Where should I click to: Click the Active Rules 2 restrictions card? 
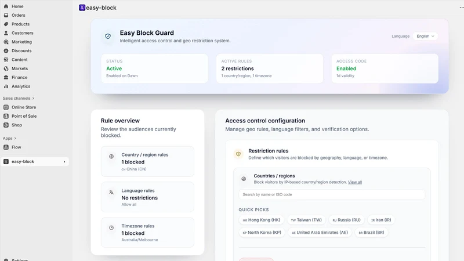[270, 68]
